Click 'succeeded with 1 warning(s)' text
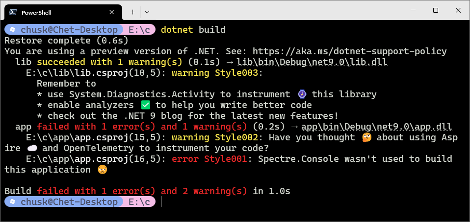 (109, 62)
